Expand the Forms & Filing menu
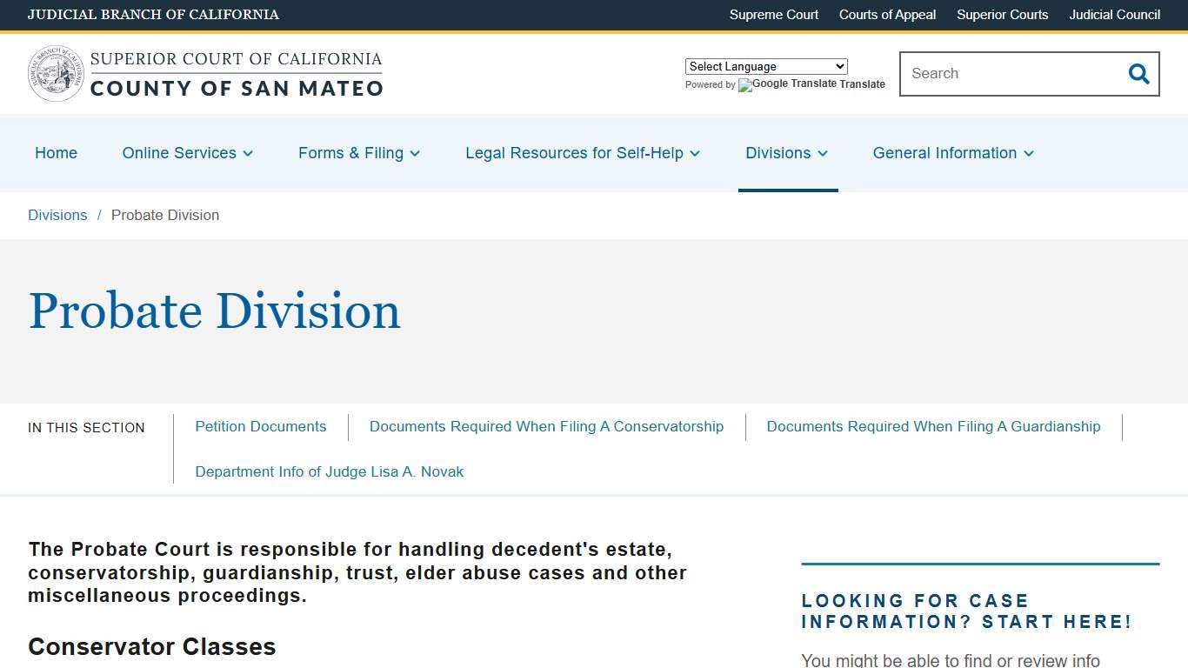The width and height of the screenshot is (1188, 668). click(x=359, y=153)
